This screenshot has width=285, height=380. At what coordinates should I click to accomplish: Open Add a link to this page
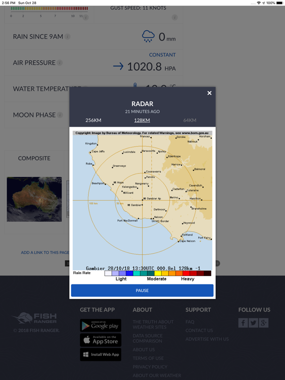[45, 252]
